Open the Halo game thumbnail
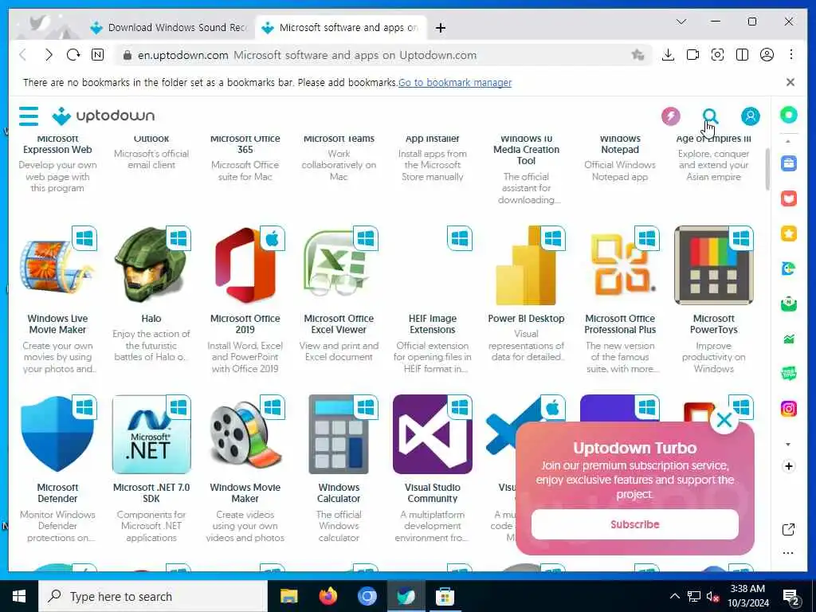Screen dimensions: 816x612 151,266
